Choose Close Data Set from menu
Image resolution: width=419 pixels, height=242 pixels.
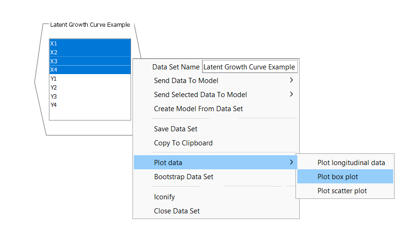pos(177,211)
